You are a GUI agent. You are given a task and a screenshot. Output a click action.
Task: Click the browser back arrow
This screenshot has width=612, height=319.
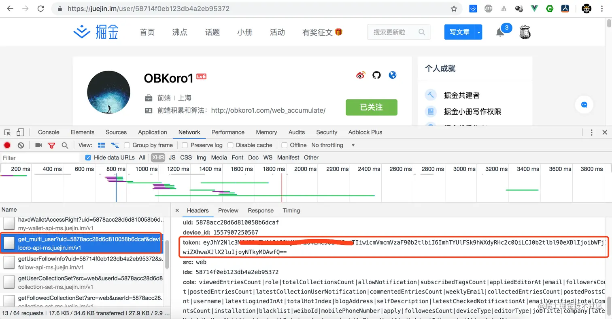(x=10, y=8)
